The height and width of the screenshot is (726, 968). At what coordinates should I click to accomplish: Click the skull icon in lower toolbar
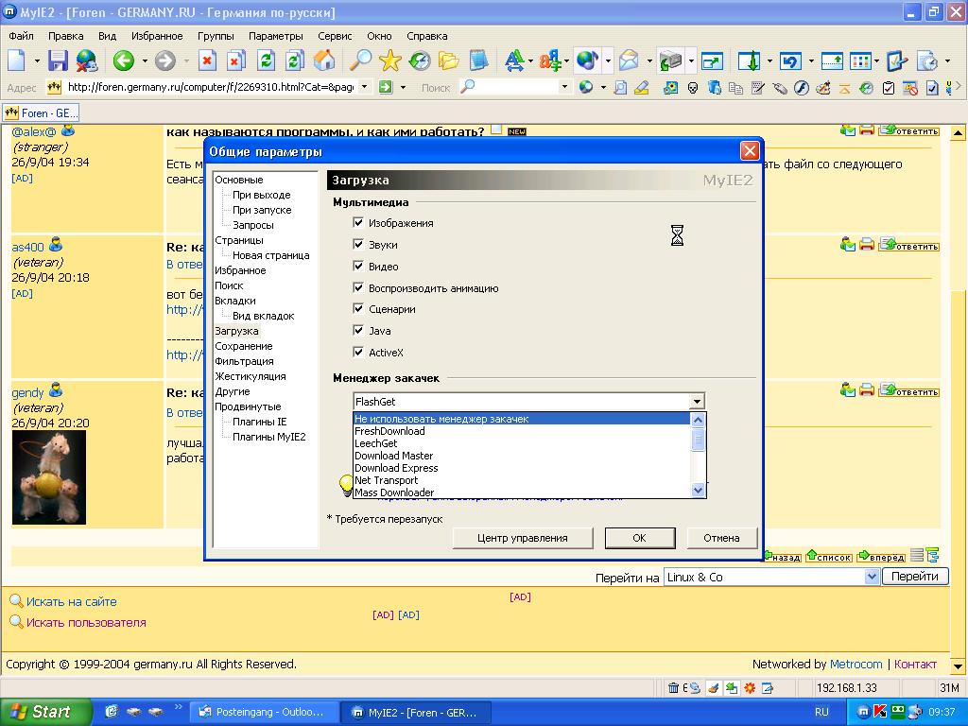click(x=693, y=88)
